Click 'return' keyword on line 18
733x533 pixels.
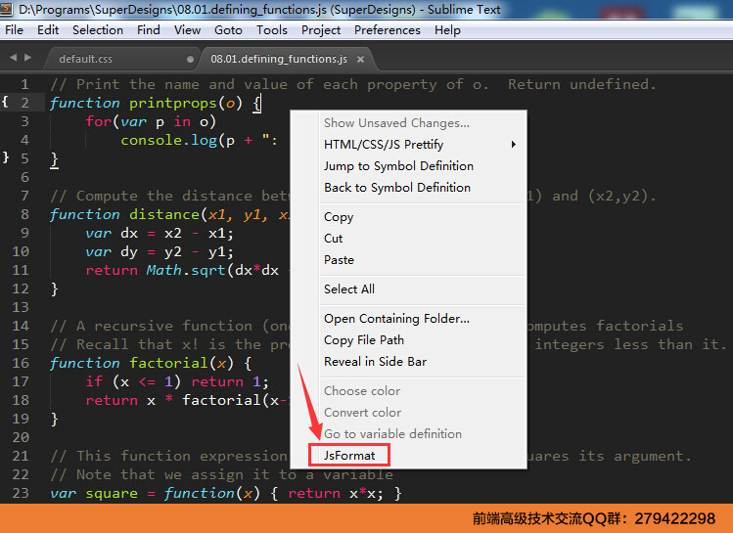coord(112,400)
